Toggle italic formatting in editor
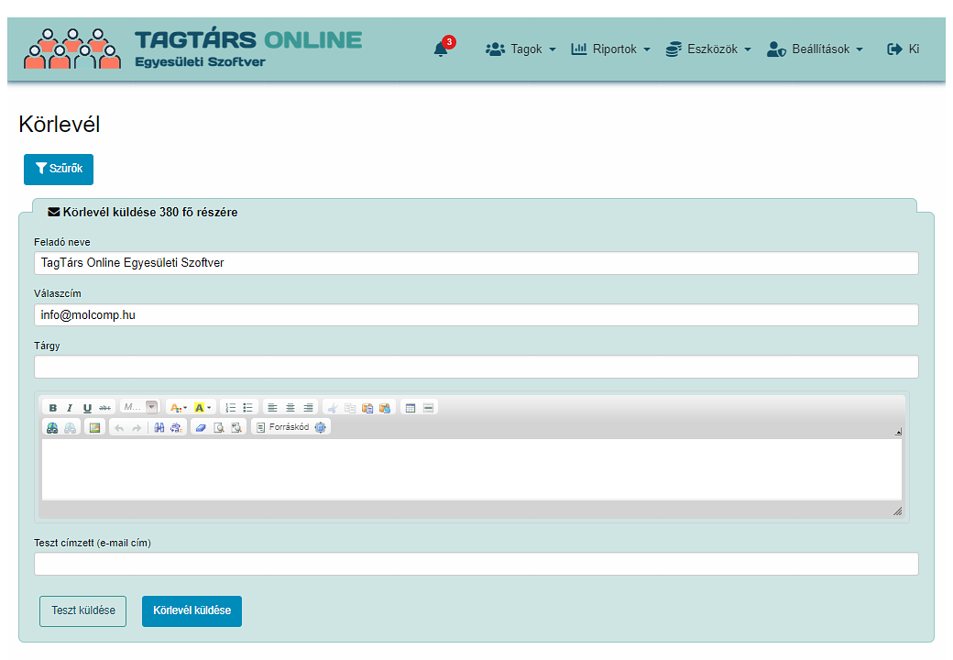Screen dimensions: 953x660 pyautogui.click(x=70, y=408)
